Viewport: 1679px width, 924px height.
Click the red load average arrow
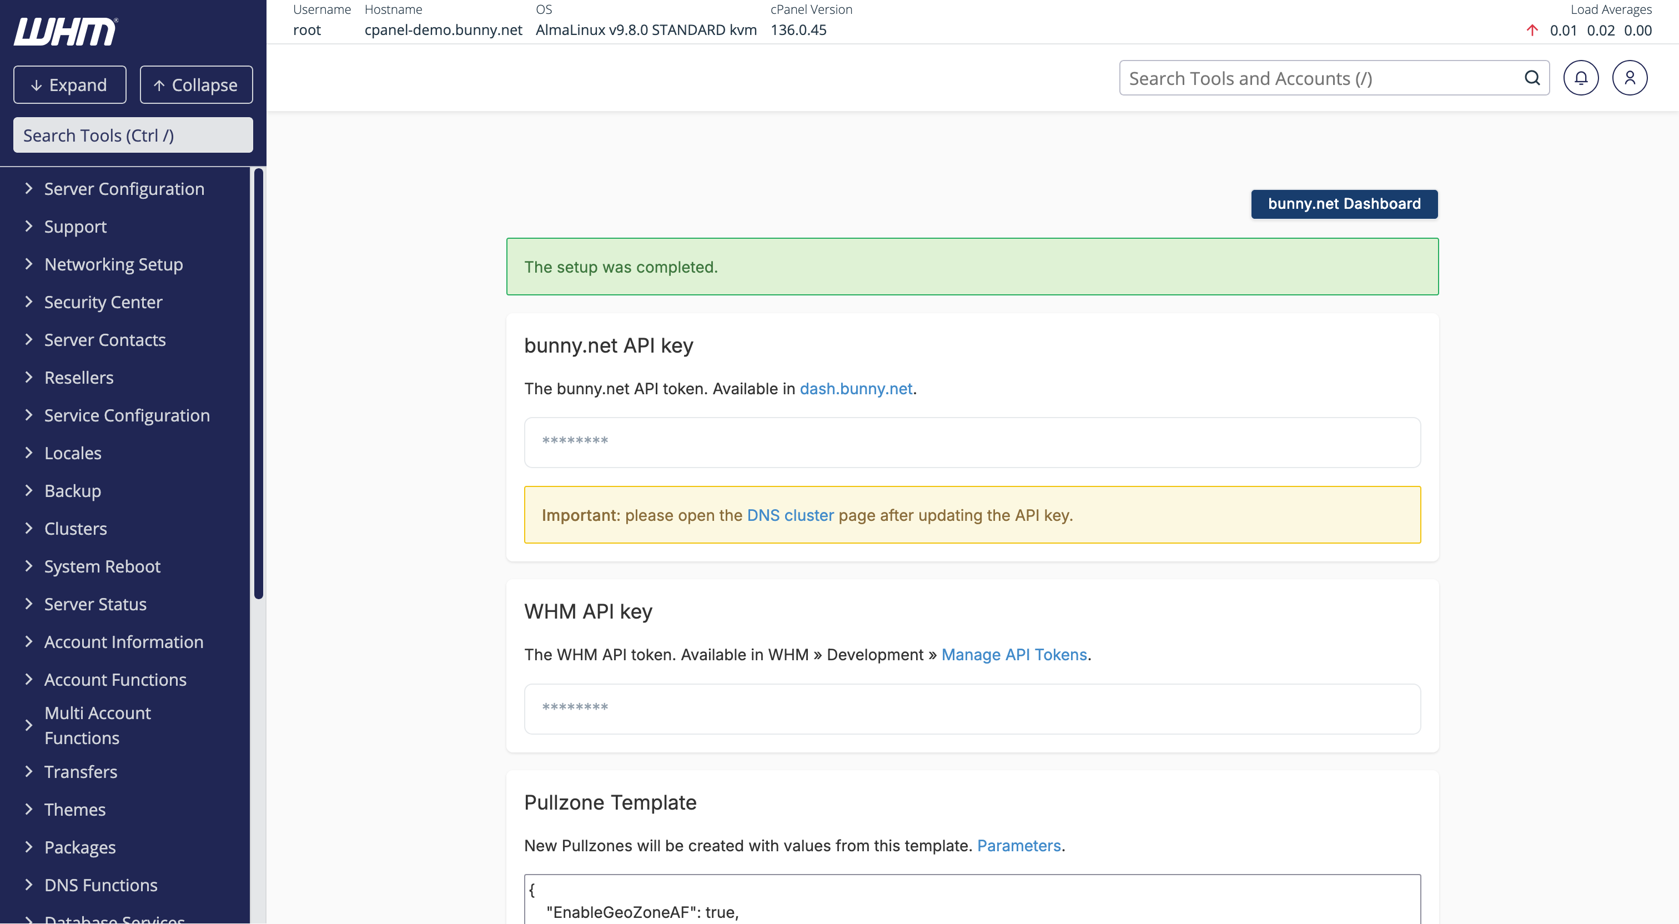pyautogui.click(x=1532, y=31)
